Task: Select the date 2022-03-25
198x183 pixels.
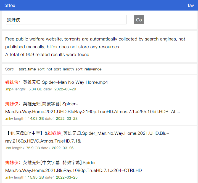Action: point(67,177)
